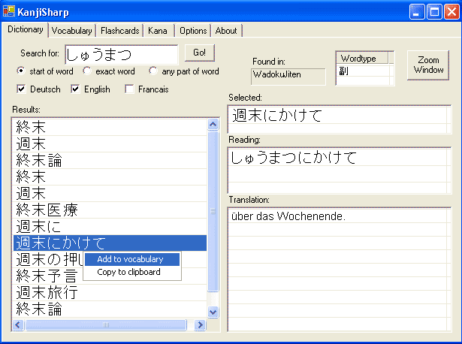Click the wordtype value 副
Screen dimensions: 462x344
click(x=343, y=71)
